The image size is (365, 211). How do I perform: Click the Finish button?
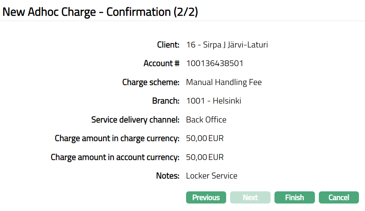pyautogui.click(x=295, y=197)
